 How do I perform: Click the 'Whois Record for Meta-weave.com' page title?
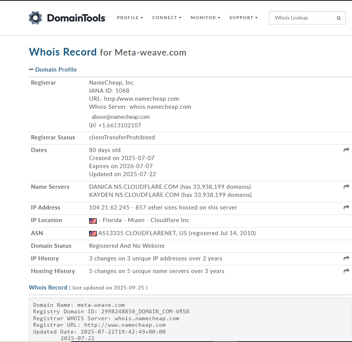click(108, 52)
